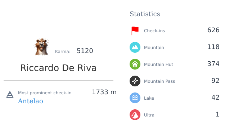The width and height of the screenshot is (234, 138).
Task: Click the Mountain Pass label
Action: point(159,81)
